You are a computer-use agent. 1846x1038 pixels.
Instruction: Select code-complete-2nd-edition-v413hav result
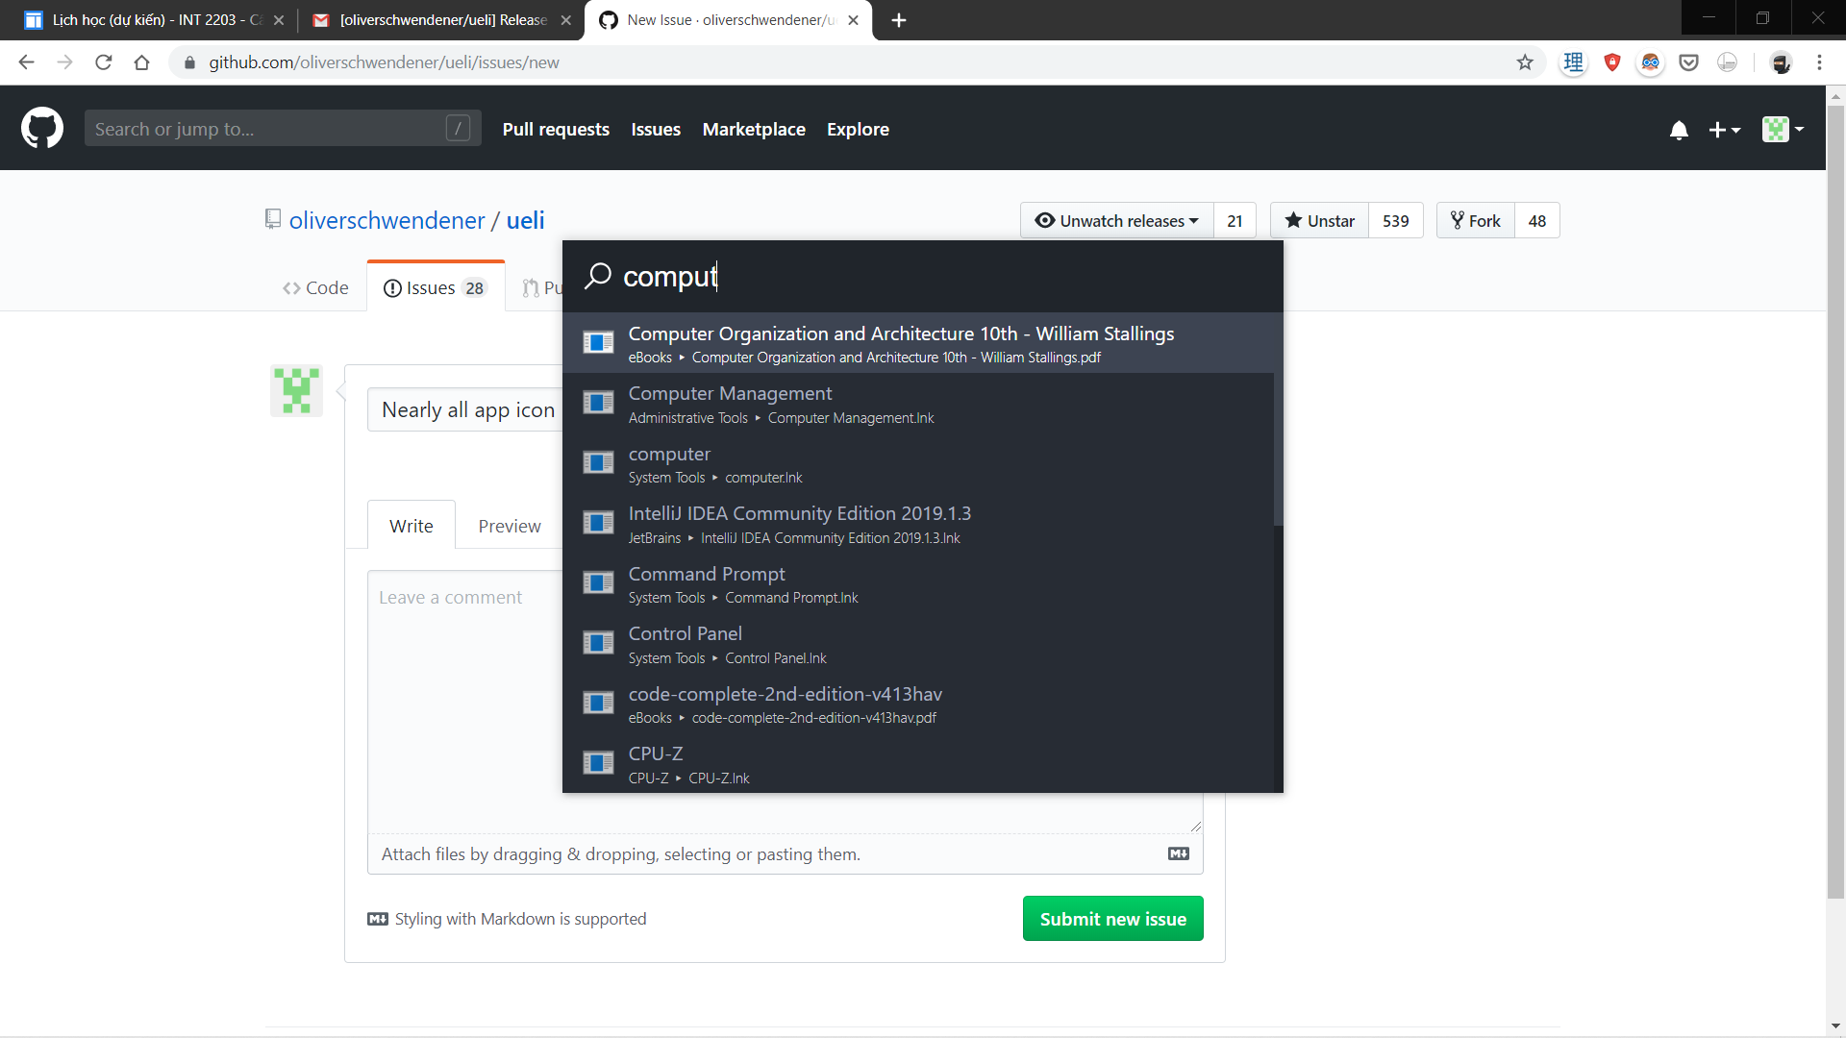click(918, 704)
